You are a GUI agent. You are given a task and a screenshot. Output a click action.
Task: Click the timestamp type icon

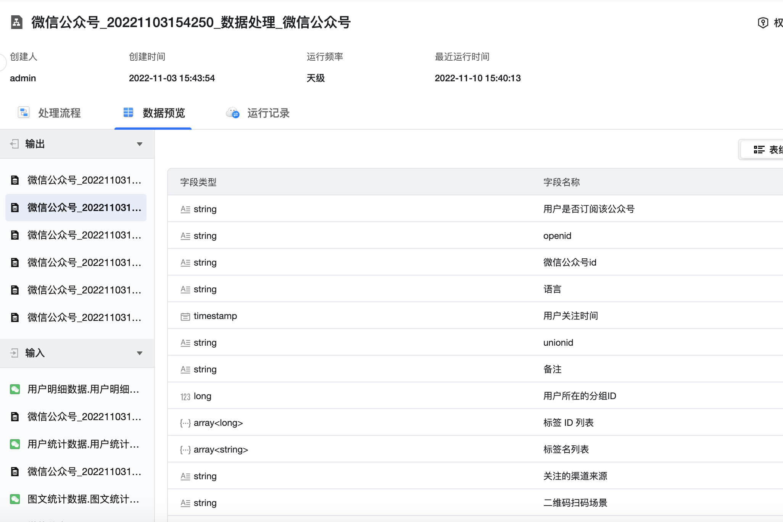coord(185,316)
